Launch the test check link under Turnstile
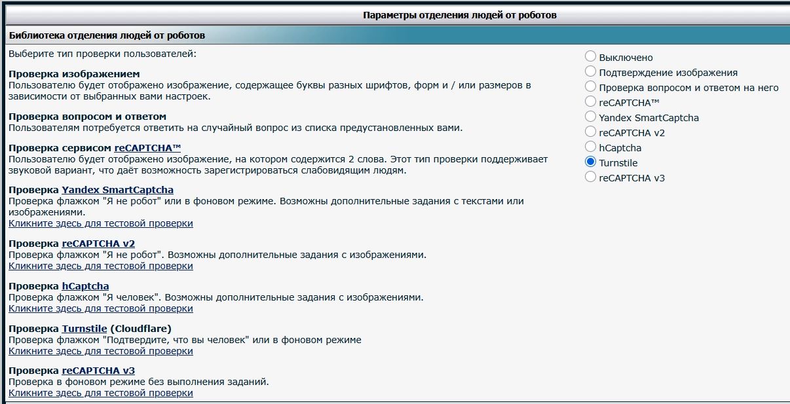790x404 pixels. point(100,351)
